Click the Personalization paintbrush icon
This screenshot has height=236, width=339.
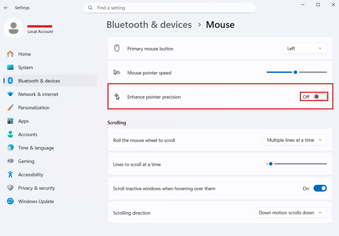click(x=10, y=107)
